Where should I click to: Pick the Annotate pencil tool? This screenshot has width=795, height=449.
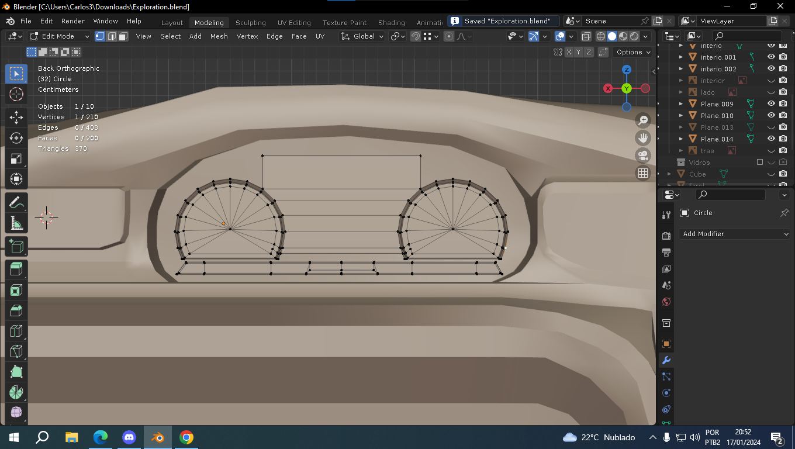point(16,202)
